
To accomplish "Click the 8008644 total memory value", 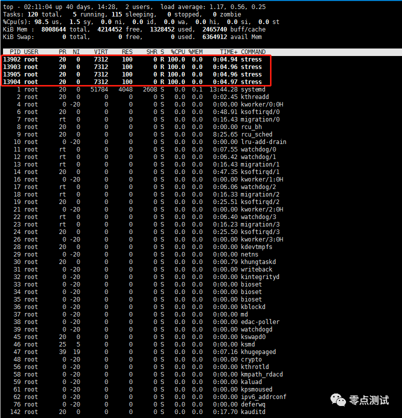I will tap(53, 29).
